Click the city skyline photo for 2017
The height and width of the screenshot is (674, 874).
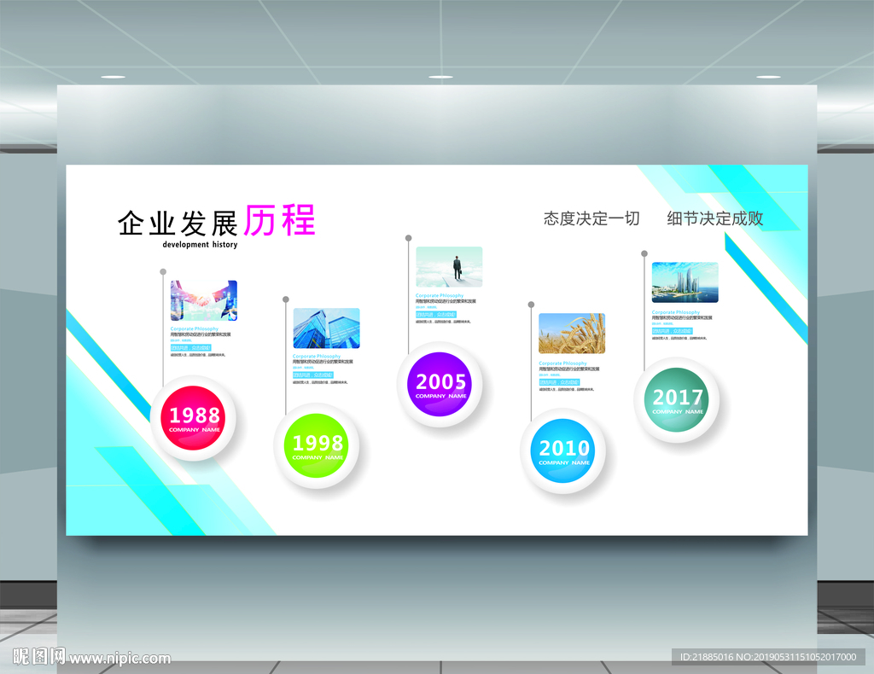pos(685,284)
